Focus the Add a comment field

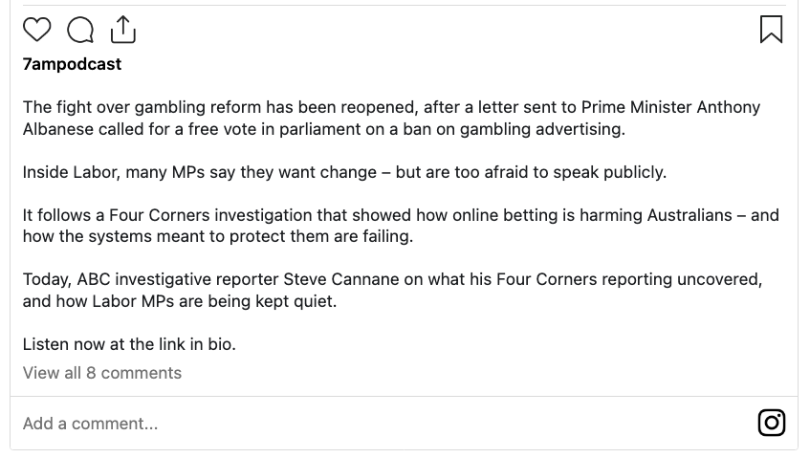[91, 423]
